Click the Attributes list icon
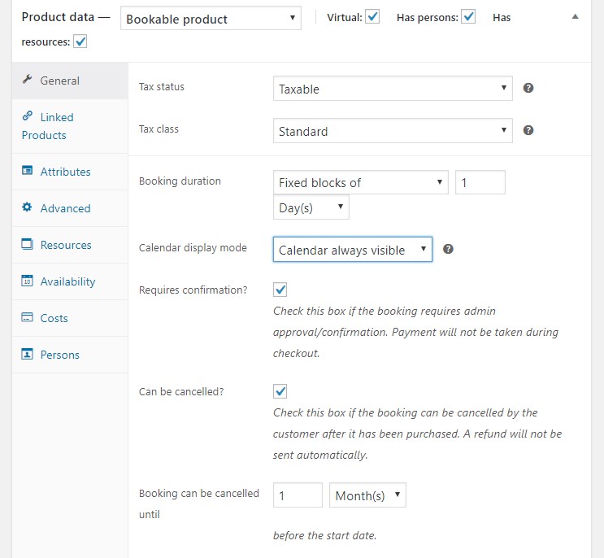 coord(27,170)
